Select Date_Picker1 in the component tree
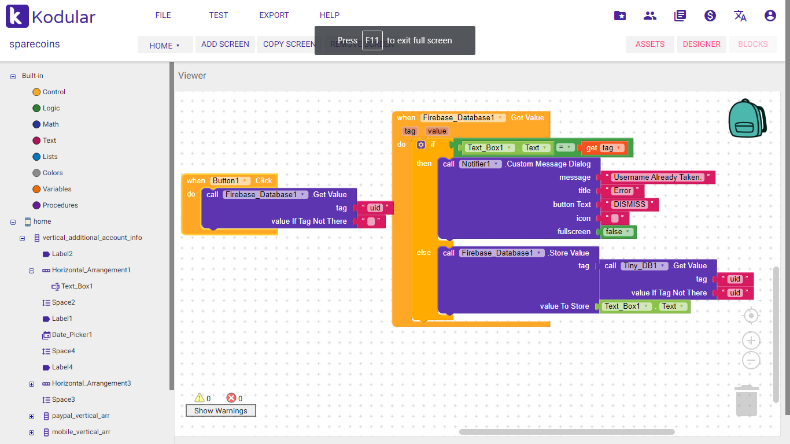 [x=72, y=335]
